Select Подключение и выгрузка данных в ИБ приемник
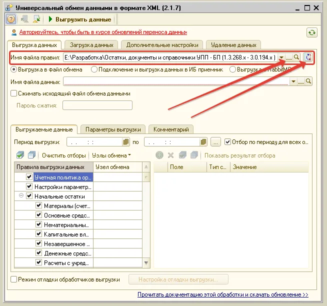The height and width of the screenshot is (306, 327). click(94, 69)
